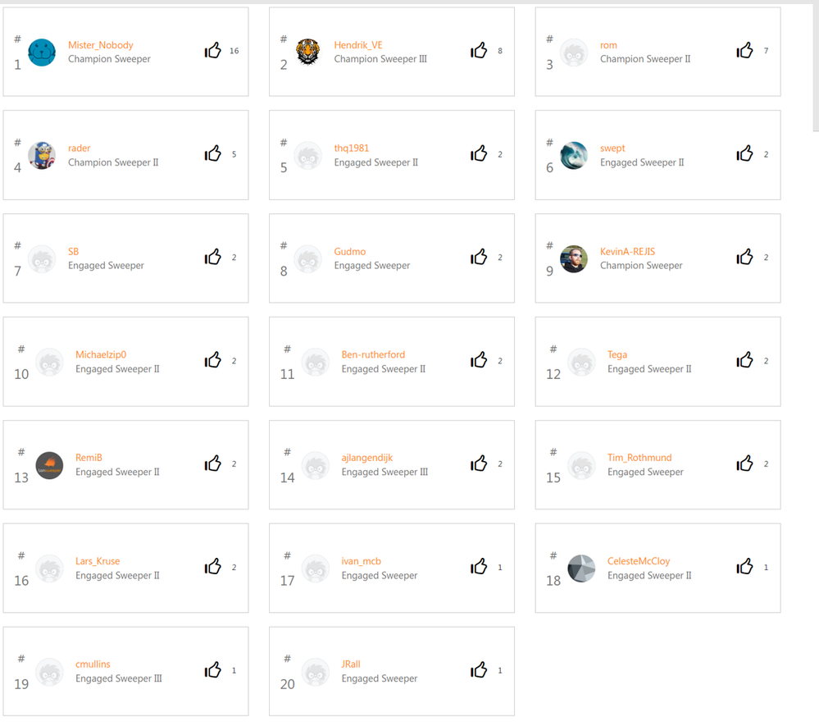The width and height of the screenshot is (819, 726).
Task: Click the thumbs-up icon beside Hendrik_VE
Action: 479,51
